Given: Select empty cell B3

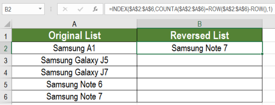Looking at the screenshot, I should coord(200,60).
